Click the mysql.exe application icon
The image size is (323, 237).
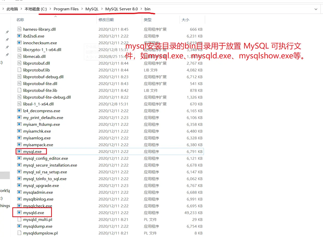(19, 151)
